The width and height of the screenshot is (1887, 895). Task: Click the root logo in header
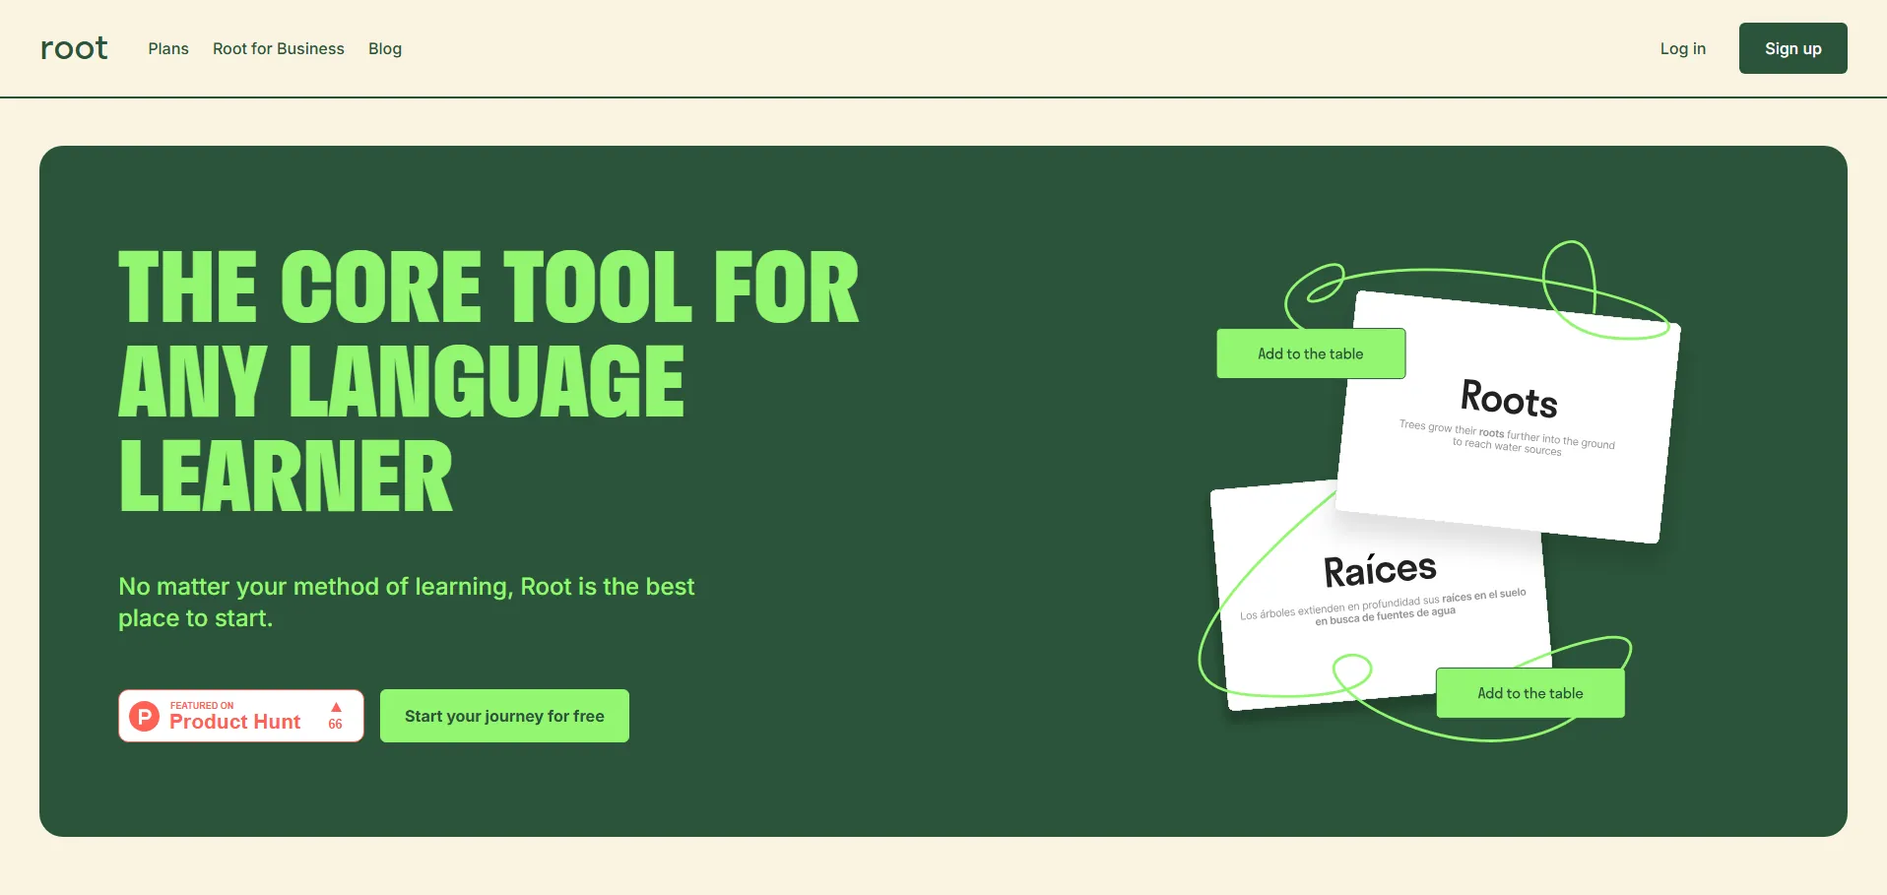(x=74, y=48)
